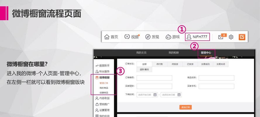Go to 首页 via the home icon

point(107,37)
